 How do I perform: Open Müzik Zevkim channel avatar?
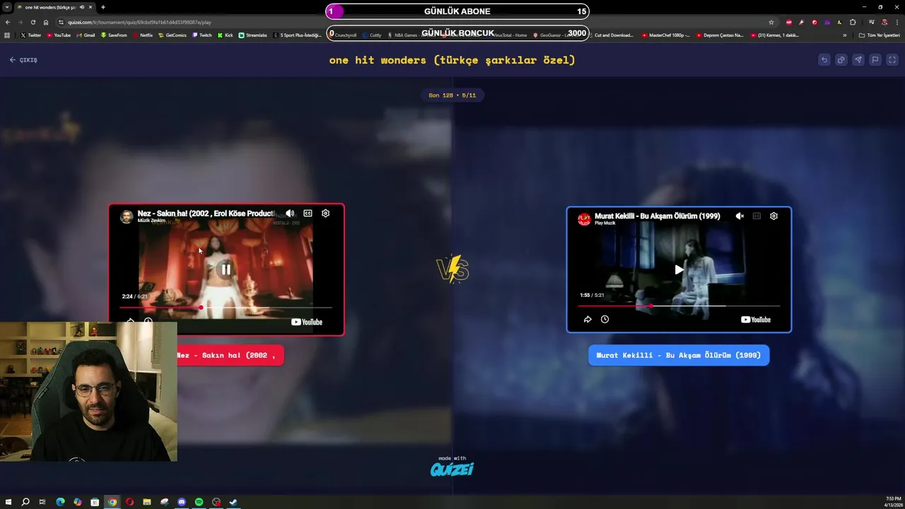pyautogui.click(x=127, y=216)
